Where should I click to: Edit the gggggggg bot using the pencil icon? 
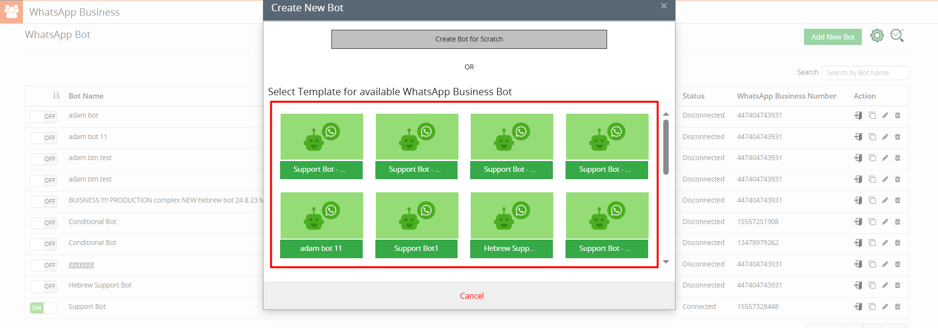coord(885,264)
